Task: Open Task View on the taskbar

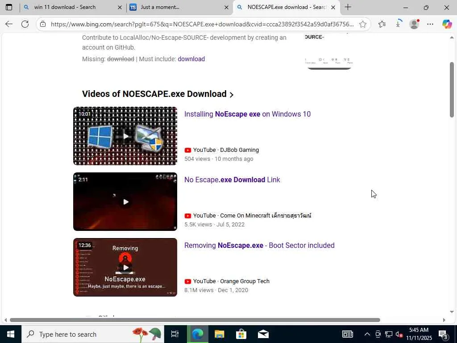Action: 175,334
